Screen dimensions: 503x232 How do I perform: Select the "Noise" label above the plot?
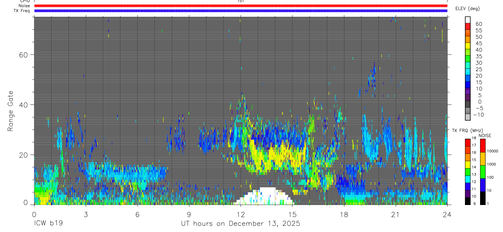(x=25, y=6)
